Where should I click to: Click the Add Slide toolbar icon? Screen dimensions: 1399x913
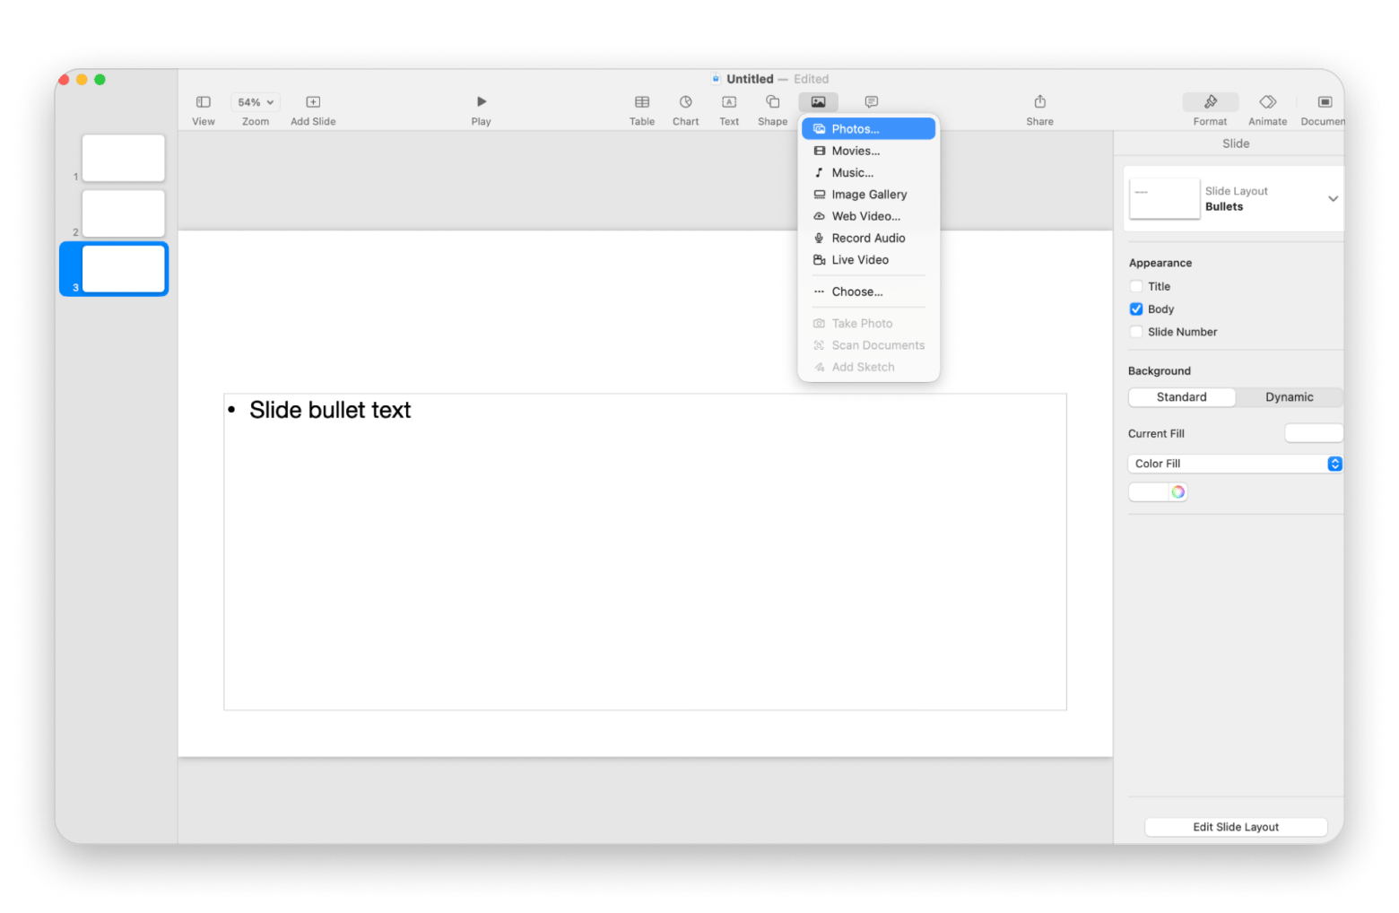313,102
